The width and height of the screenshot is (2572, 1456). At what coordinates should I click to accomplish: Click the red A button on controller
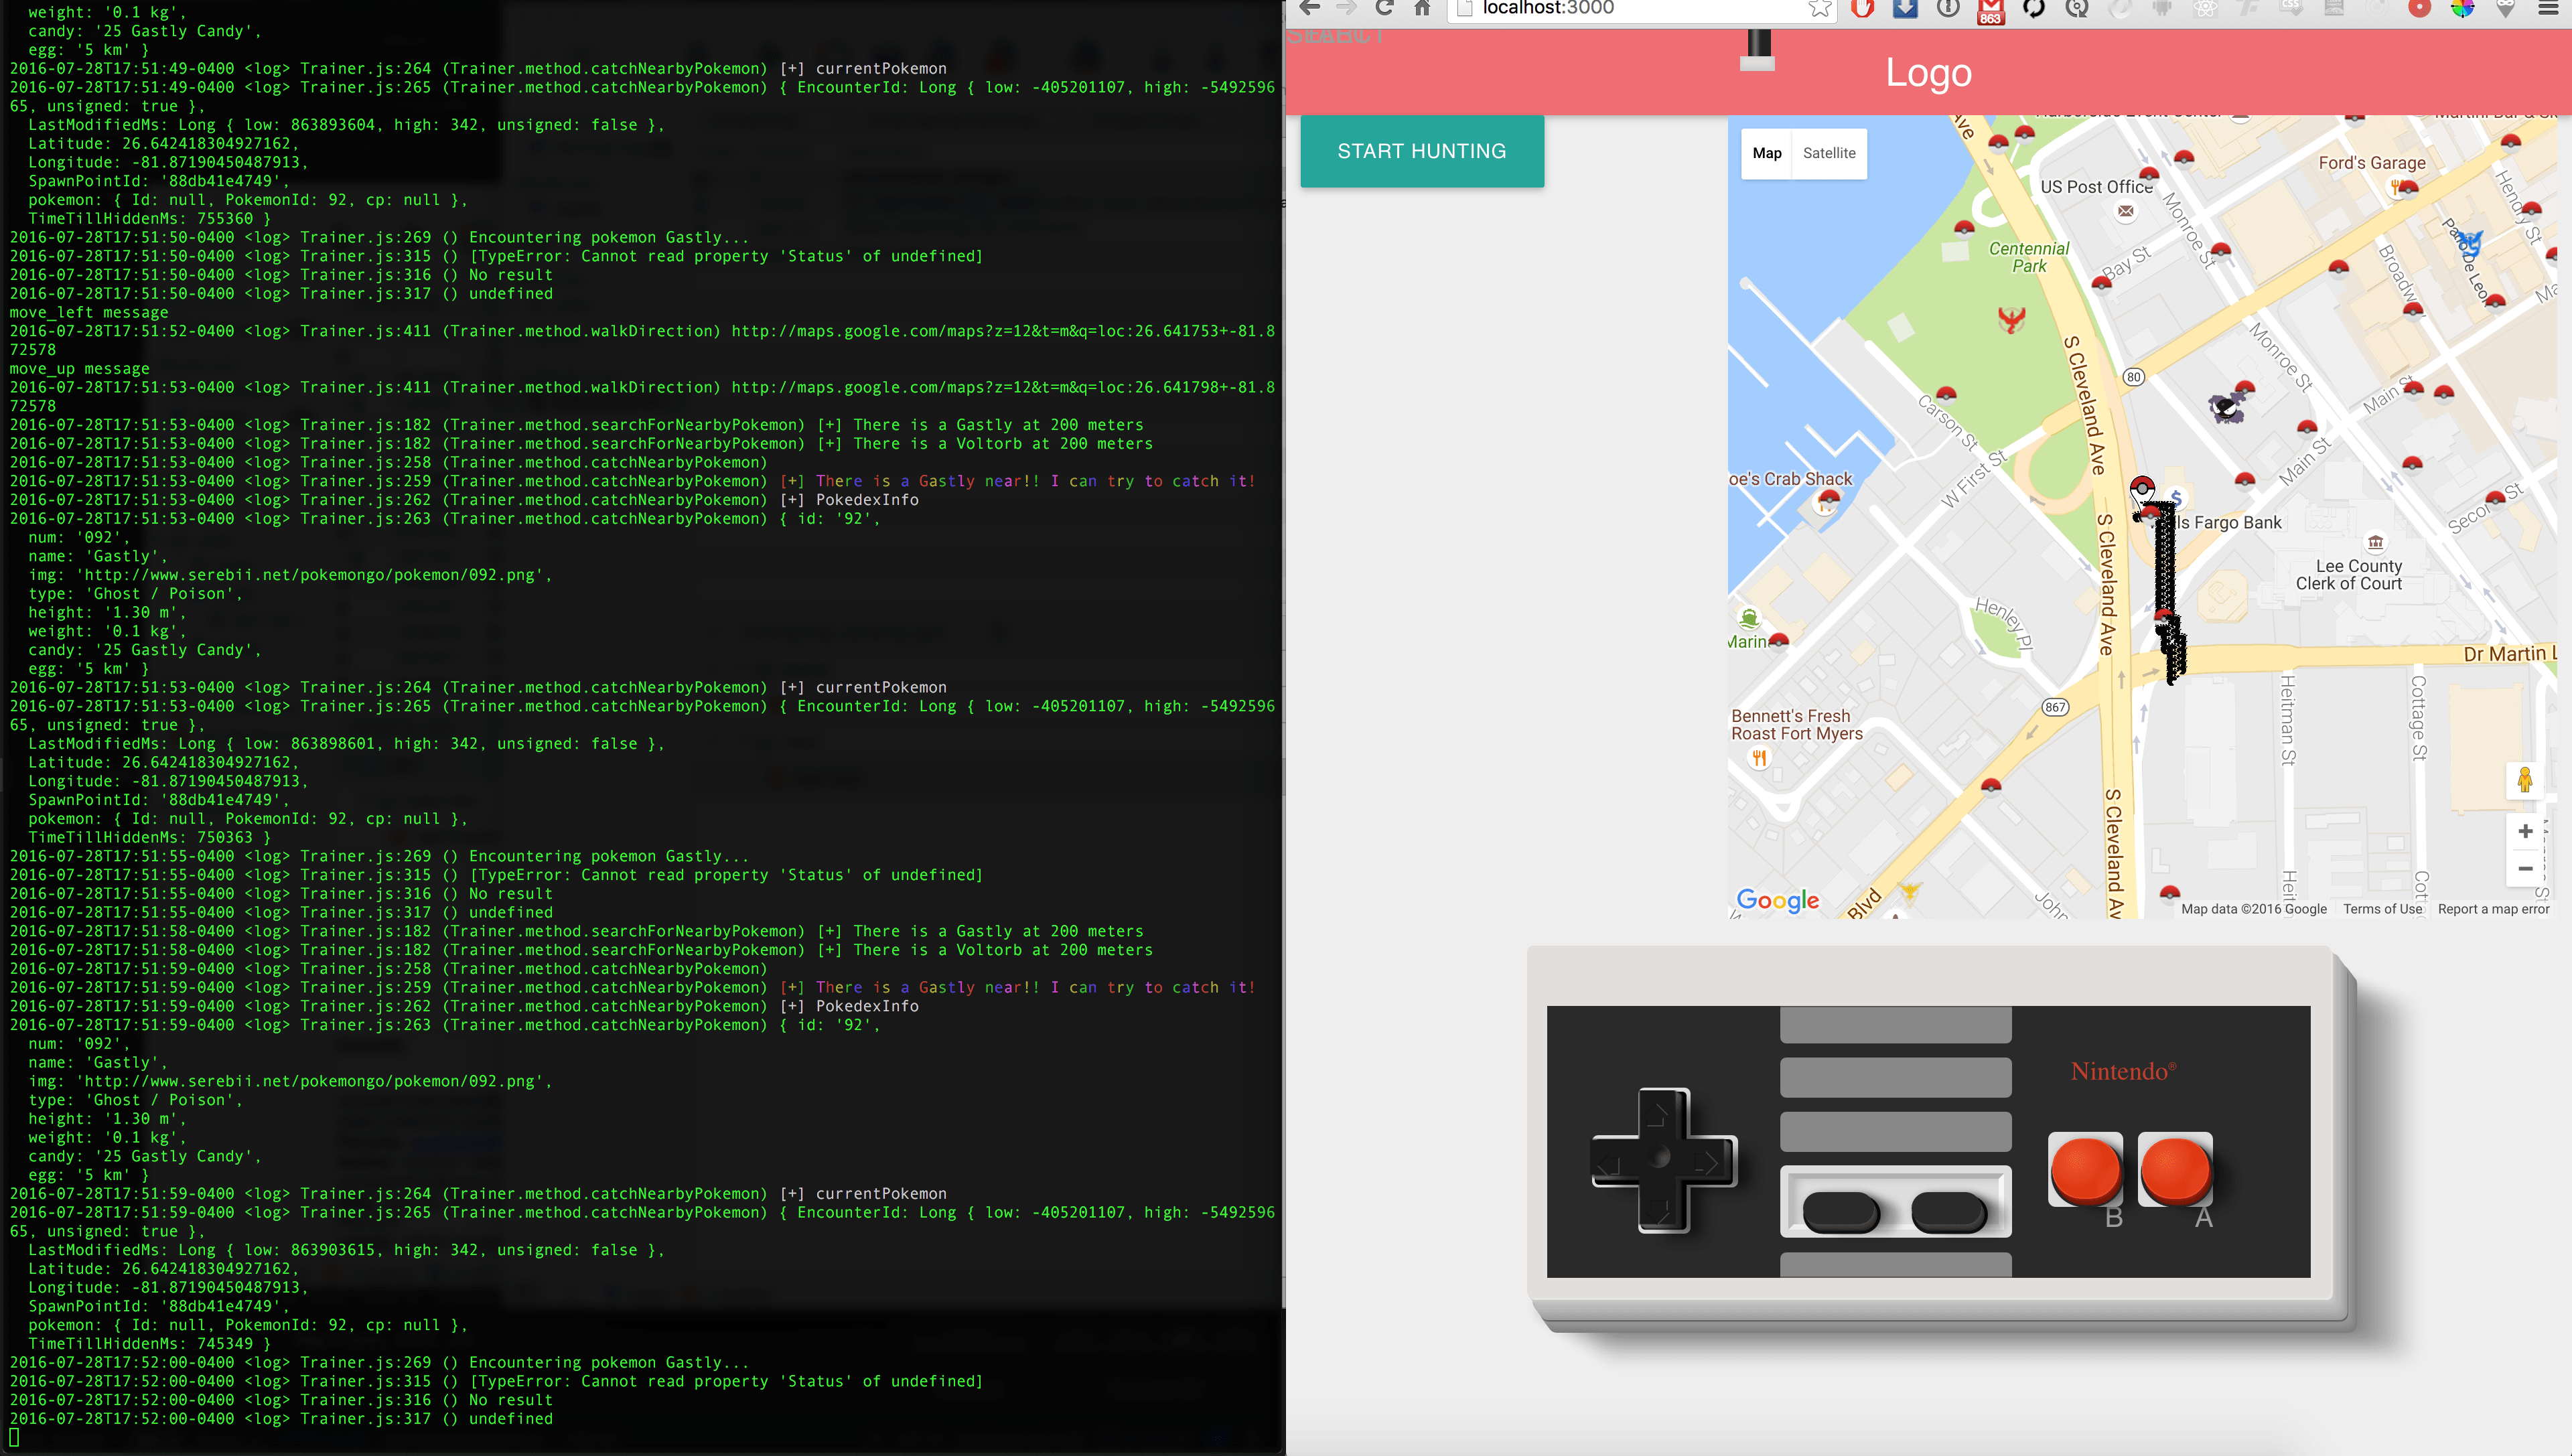click(x=2175, y=1170)
